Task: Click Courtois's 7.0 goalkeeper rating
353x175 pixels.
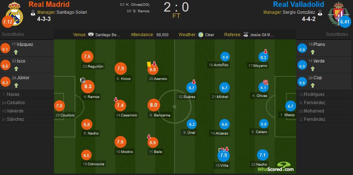Action: (x=59, y=106)
